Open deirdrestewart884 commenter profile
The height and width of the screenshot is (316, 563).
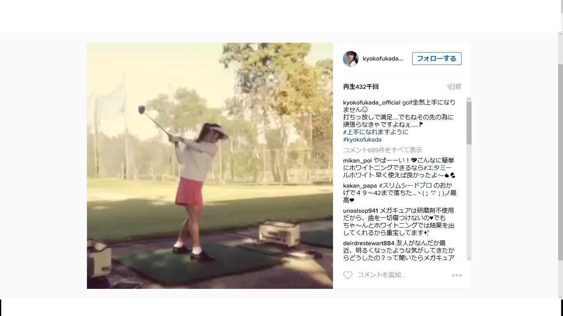pos(368,243)
